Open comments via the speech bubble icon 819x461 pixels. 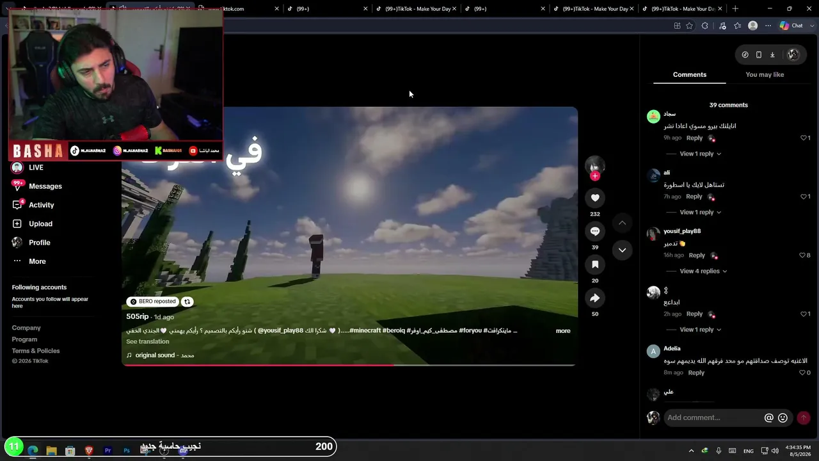coord(595,231)
